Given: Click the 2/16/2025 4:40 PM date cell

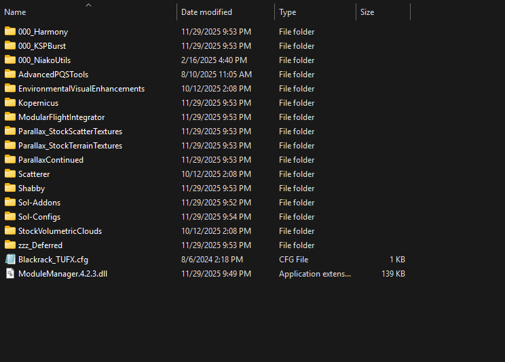Looking at the screenshot, I should pos(214,60).
